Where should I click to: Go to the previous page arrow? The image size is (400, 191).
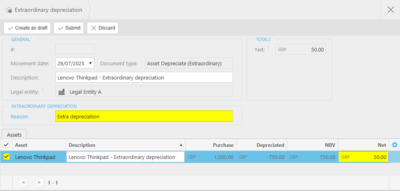(23, 182)
